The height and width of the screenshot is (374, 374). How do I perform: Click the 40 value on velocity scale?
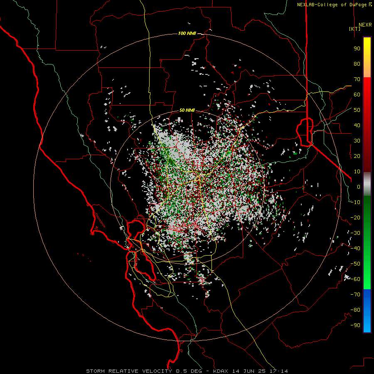[357, 125]
